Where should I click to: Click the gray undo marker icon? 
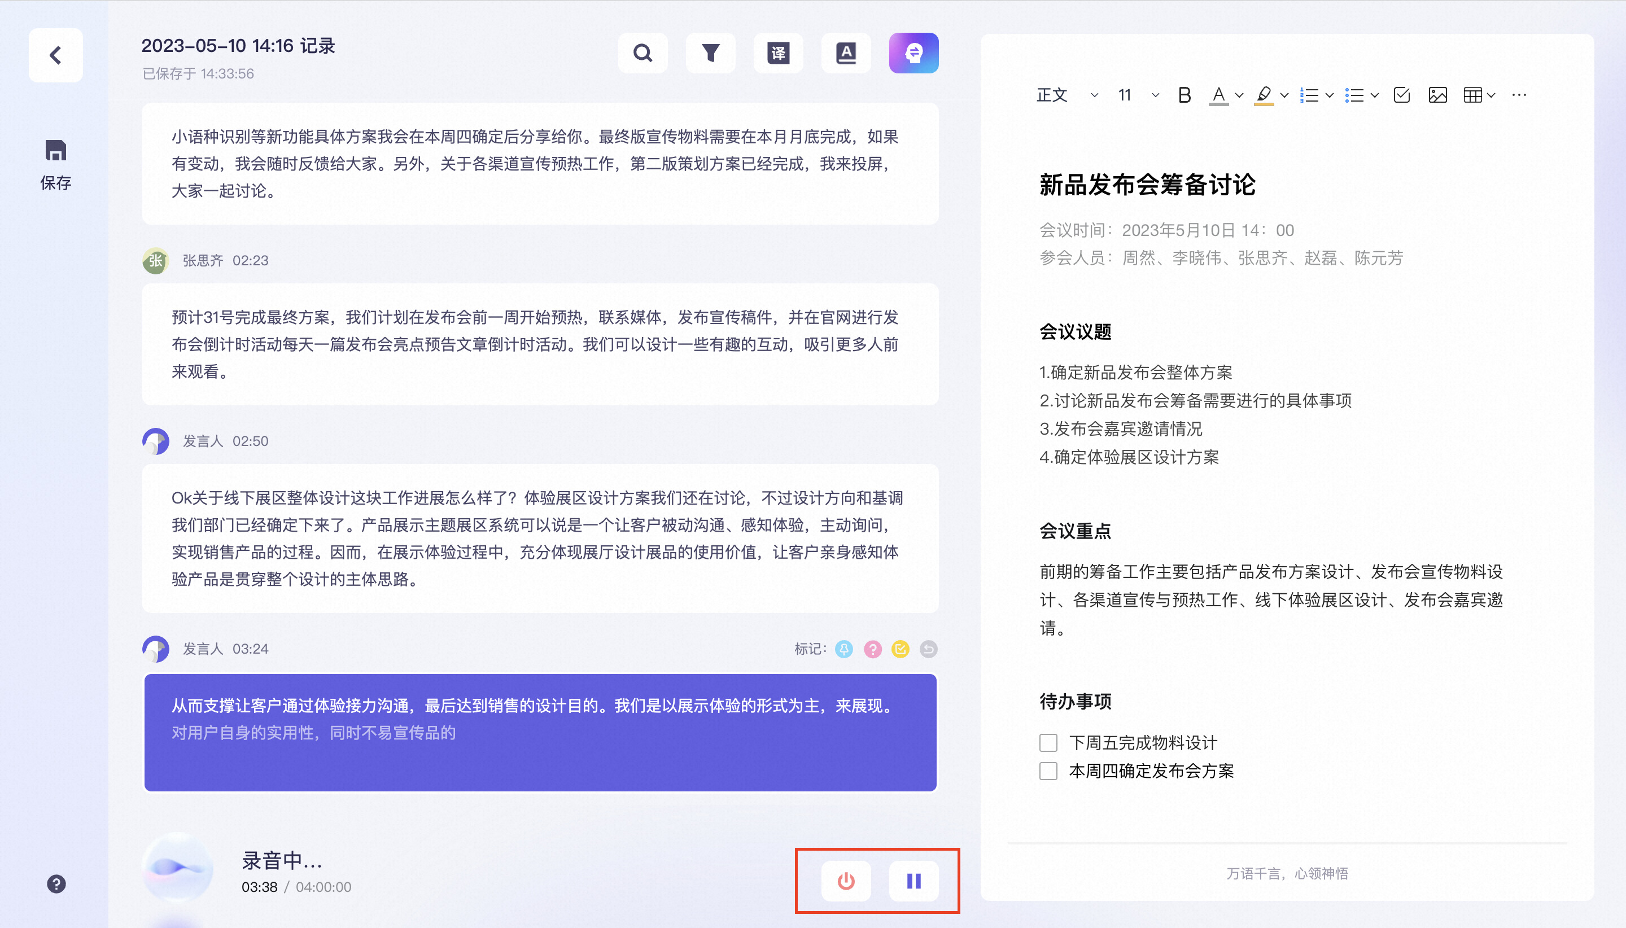point(929,649)
